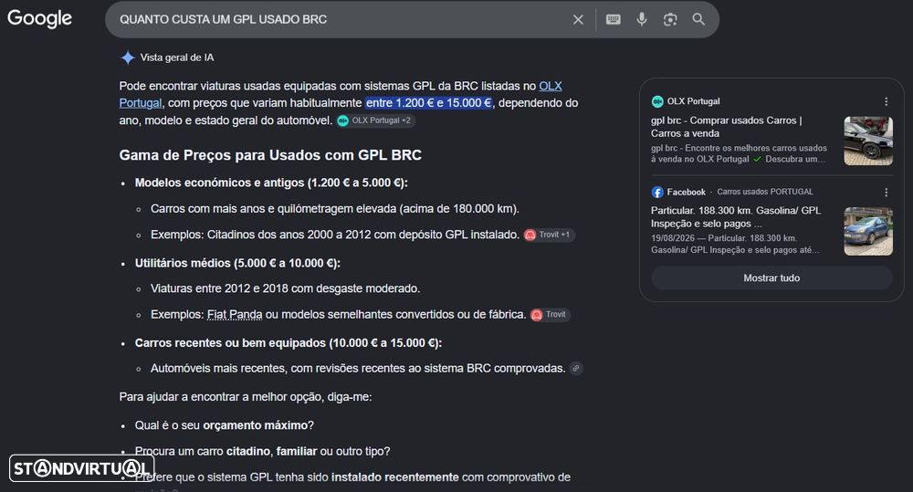Open Facebook card options menu
The width and height of the screenshot is (913, 492).
pyautogui.click(x=887, y=192)
